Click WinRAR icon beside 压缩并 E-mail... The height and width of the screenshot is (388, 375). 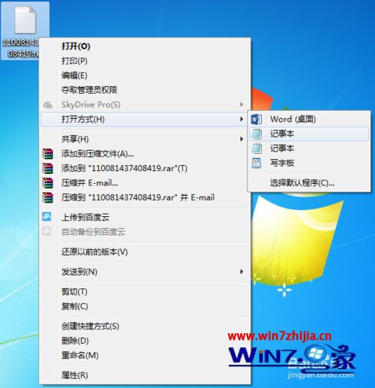47,183
